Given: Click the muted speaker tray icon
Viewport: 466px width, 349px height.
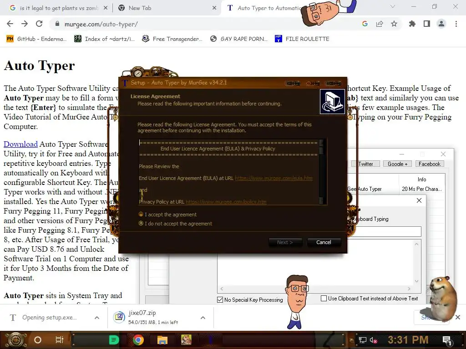Looking at the screenshot, I should (373, 340).
